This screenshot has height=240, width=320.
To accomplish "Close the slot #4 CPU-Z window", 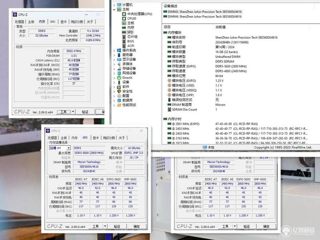I will click(141, 131).
